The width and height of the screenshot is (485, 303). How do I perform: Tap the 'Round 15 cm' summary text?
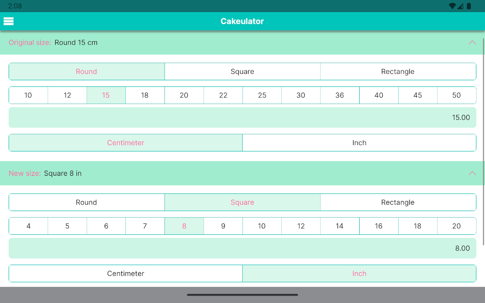[76, 42]
